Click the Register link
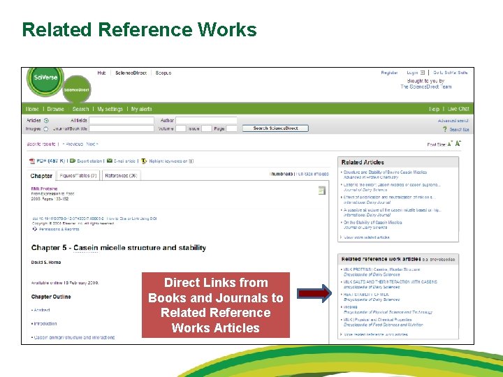The height and width of the screenshot is (377, 503). point(389,73)
